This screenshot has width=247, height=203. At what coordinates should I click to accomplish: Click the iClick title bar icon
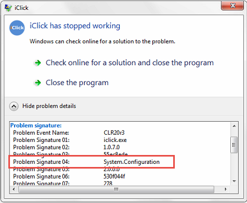(x=8, y=8)
